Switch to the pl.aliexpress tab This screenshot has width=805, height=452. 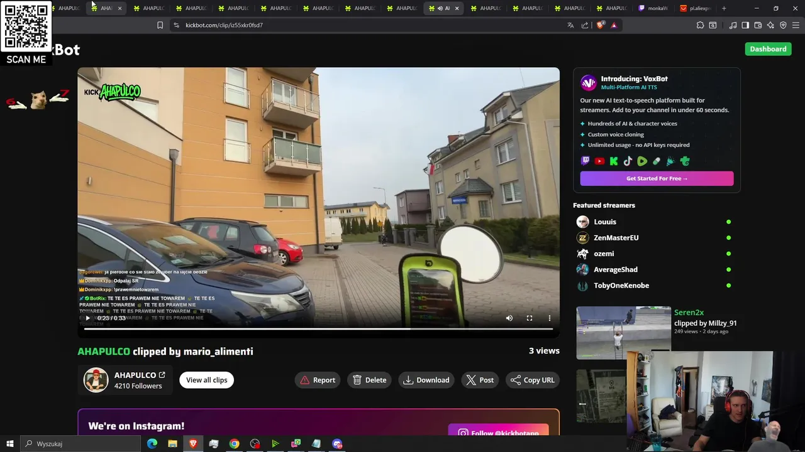click(696, 8)
